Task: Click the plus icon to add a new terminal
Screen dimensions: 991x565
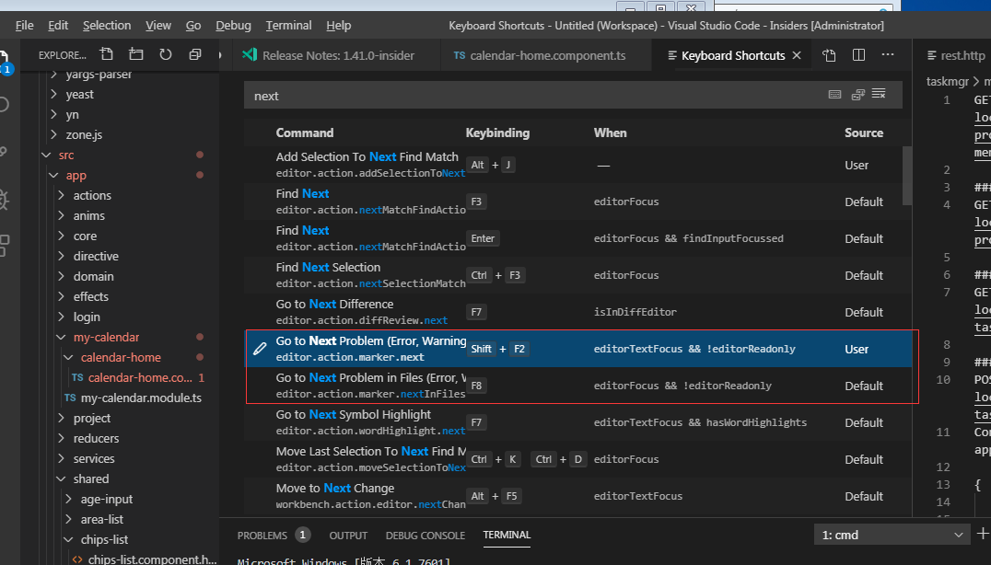Action: pos(983,534)
